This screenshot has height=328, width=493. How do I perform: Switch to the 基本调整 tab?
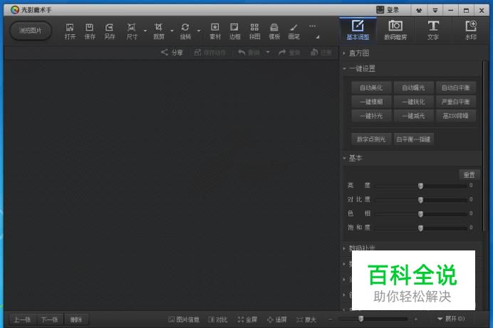point(358,30)
